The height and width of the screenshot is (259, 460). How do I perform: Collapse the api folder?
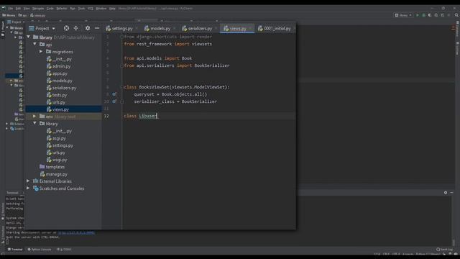[35, 45]
